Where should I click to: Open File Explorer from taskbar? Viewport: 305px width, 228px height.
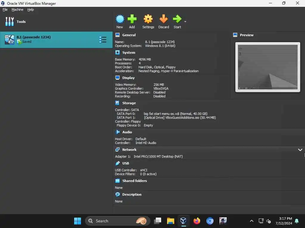pos(171,221)
